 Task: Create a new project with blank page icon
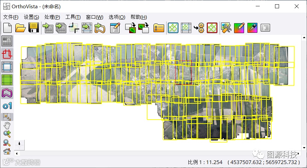pos(7,28)
